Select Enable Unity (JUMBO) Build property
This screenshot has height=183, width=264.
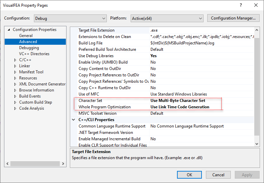[x=103, y=63]
